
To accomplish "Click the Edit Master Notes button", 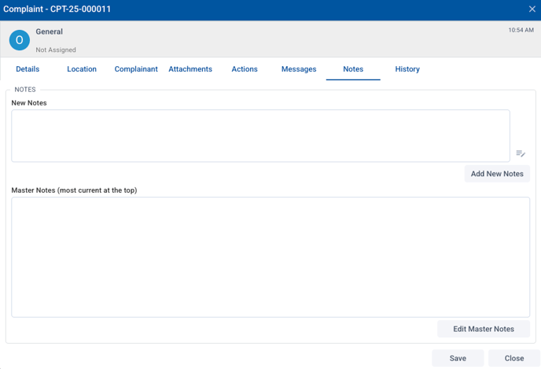I will coord(483,329).
